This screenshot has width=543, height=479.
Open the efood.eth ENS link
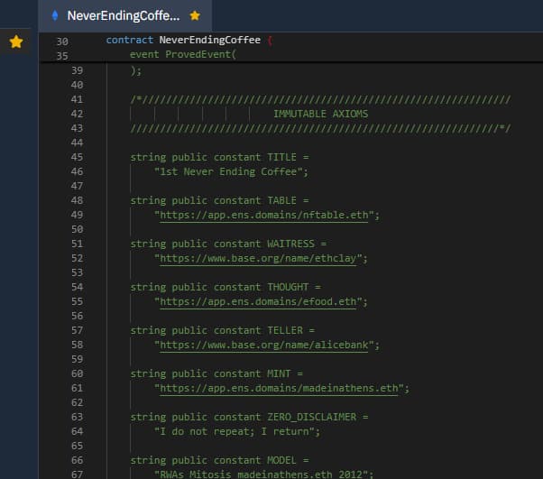tap(257, 301)
